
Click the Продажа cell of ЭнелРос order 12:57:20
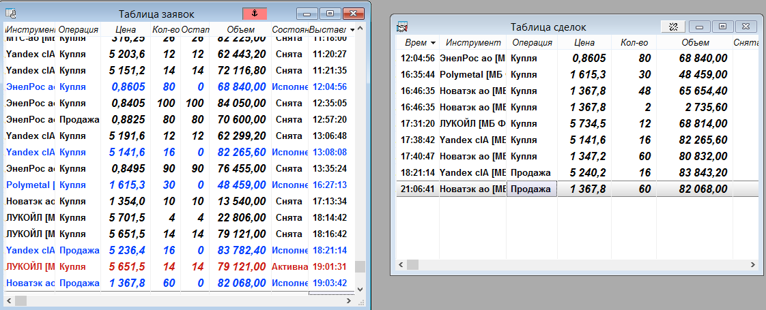79,119
